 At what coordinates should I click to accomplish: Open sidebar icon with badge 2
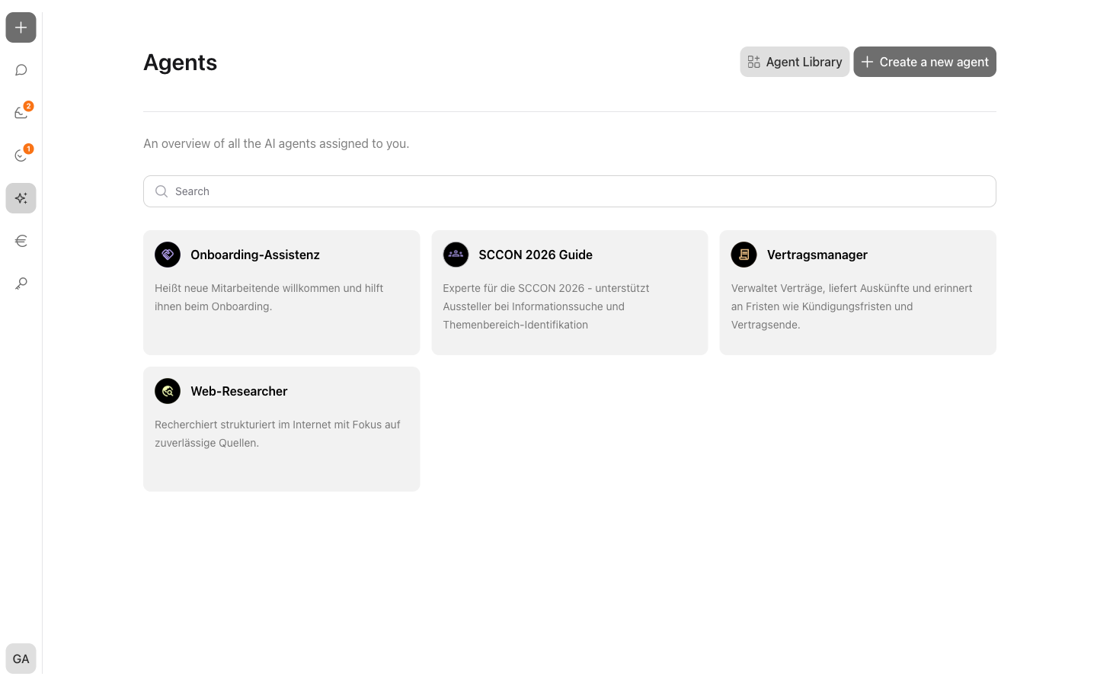point(21,113)
